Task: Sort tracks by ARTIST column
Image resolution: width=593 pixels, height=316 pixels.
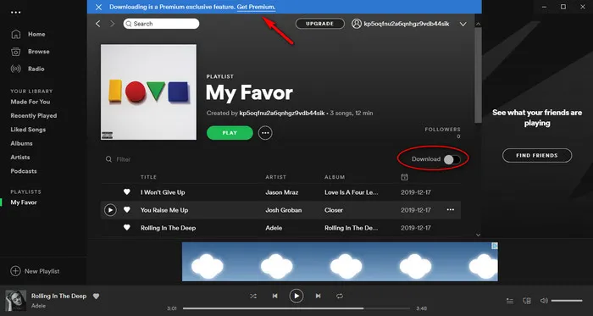Action: [275, 177]
